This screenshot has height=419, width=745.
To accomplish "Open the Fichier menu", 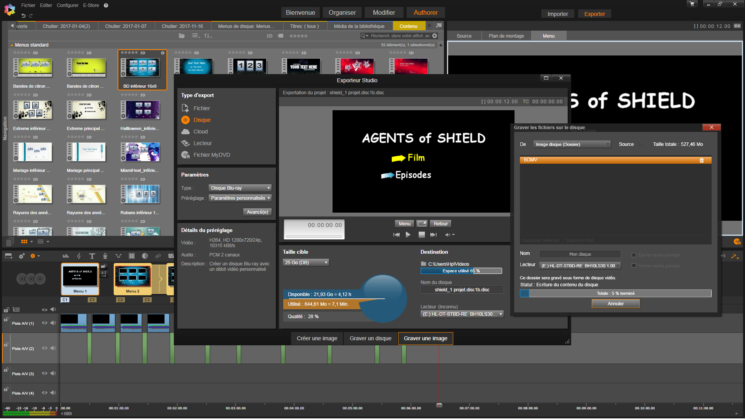I will coord(28,5).
